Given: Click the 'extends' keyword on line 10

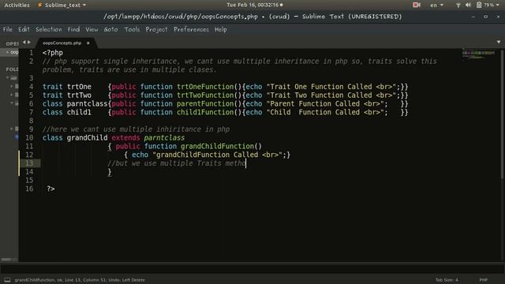Looking at the screenshot, I should [x=125, y=138].
